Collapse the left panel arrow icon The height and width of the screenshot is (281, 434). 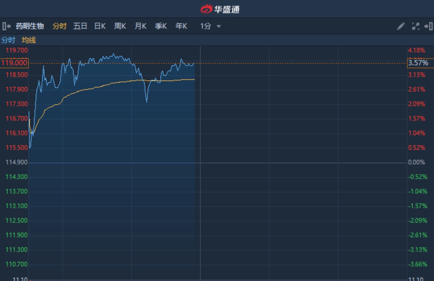6,26
